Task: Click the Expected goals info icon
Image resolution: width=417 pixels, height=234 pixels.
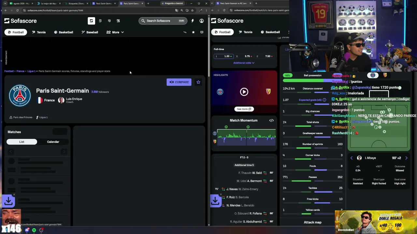Action: (324, 100)
